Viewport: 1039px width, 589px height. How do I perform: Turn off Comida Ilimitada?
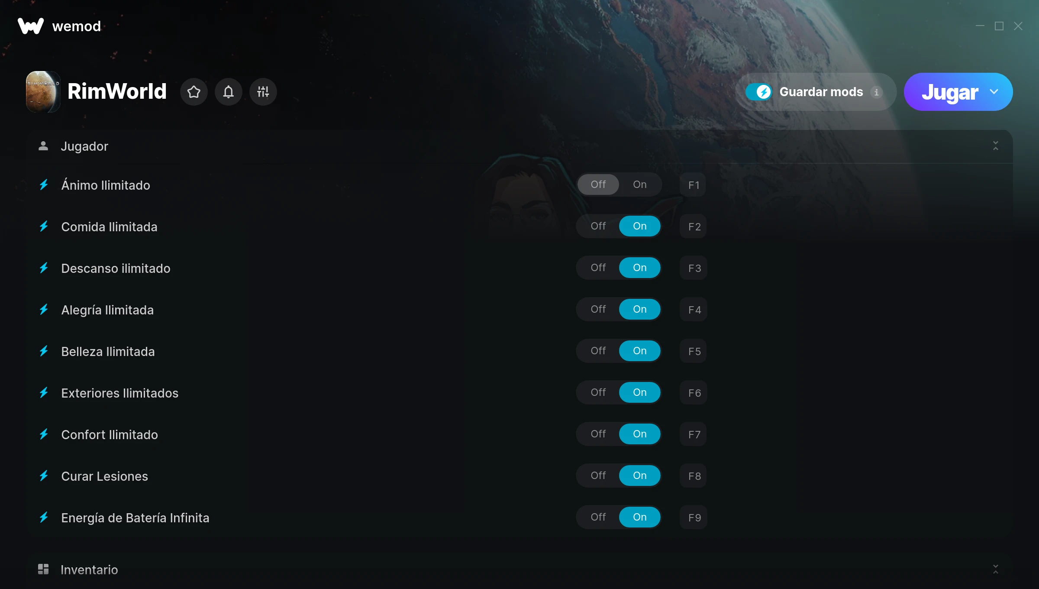pyautogui.click(x=598, y=226)
